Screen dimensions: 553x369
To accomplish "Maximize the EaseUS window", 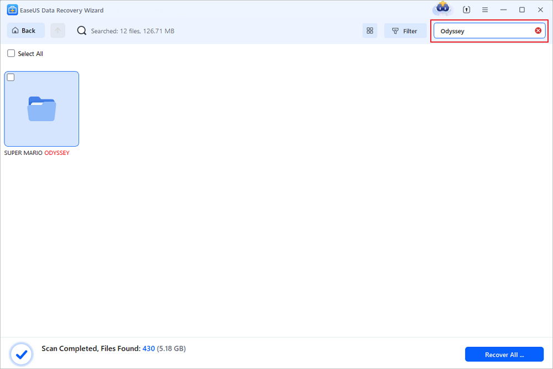I will tap(522, 10).
